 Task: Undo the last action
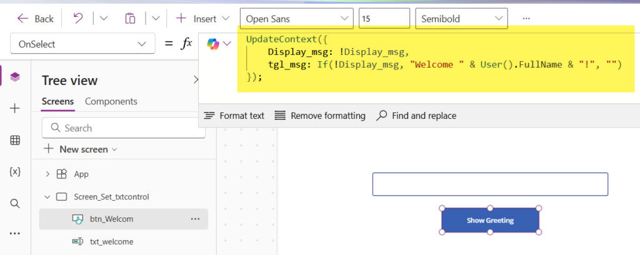(77, 18)
